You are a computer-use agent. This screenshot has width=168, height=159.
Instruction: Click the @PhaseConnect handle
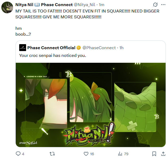[99, 48]
